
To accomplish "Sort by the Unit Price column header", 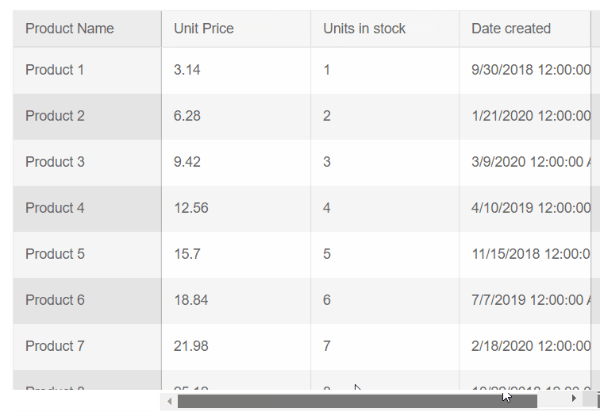I will (x=204, y=29).
